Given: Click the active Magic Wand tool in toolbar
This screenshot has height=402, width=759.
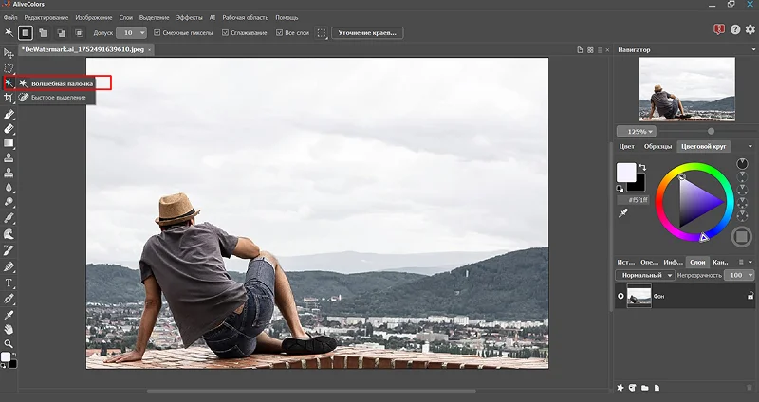Looking at the screenshot, I should [x=9, y=83].
